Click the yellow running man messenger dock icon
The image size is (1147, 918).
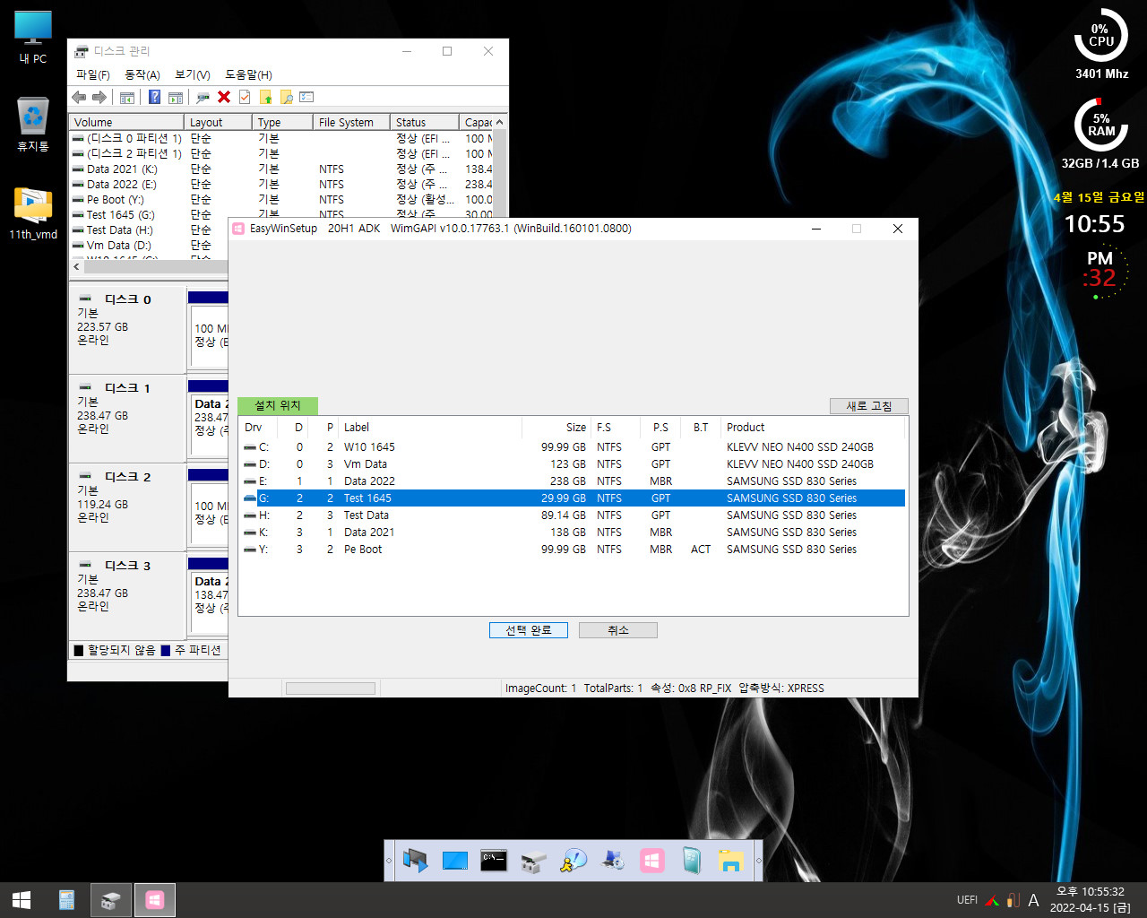[x=573, y=861]
